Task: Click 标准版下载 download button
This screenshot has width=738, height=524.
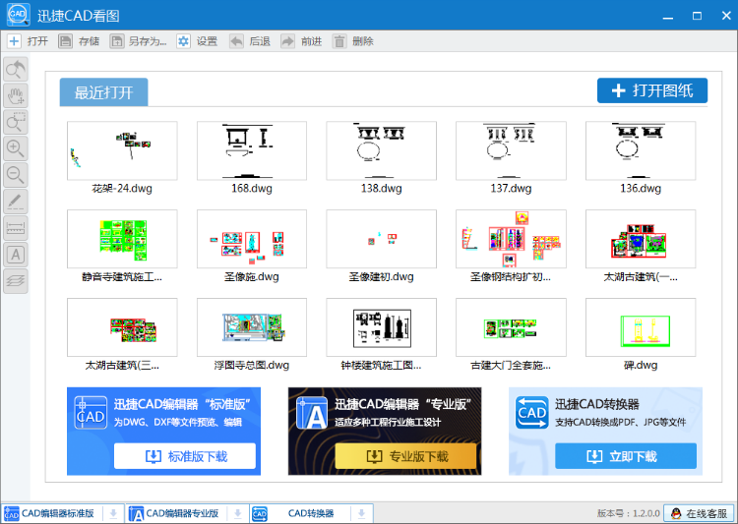Action: coord(185,456)
